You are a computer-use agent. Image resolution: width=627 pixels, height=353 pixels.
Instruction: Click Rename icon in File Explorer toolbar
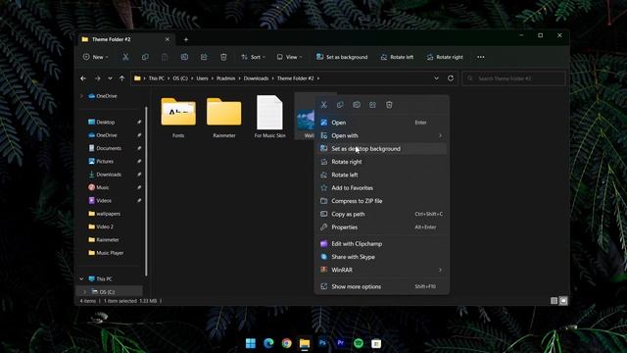(184, 57)
